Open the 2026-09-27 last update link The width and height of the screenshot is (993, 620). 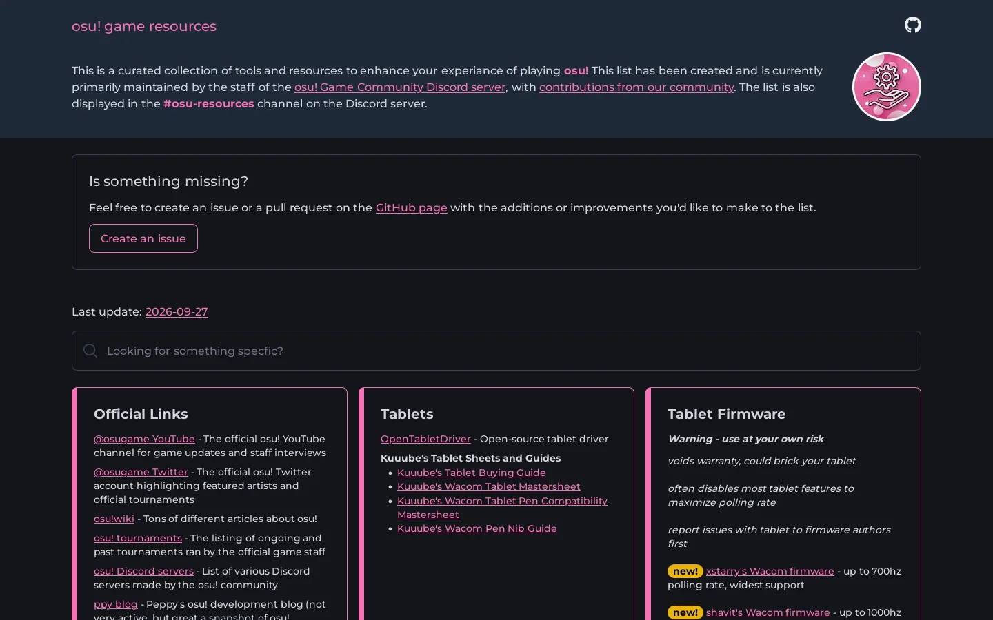point(177,312)
